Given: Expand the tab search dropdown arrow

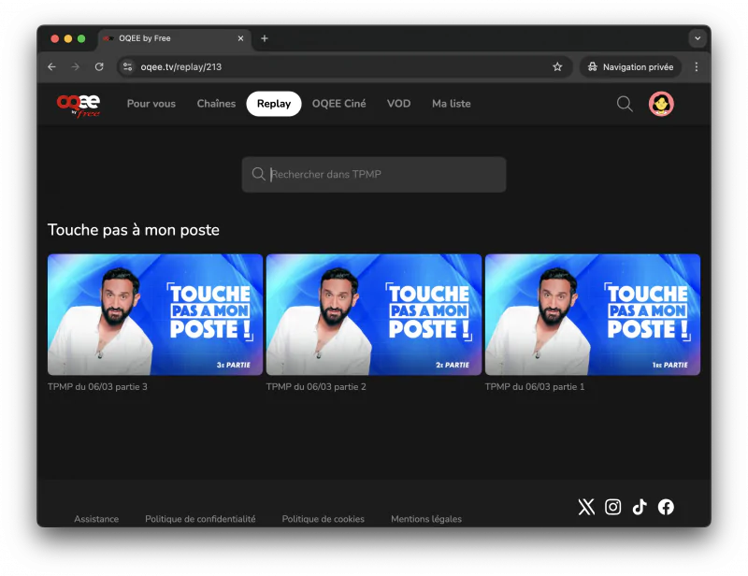Looking at the screenshot, I should pyautogui.click(x=698, y=38).
